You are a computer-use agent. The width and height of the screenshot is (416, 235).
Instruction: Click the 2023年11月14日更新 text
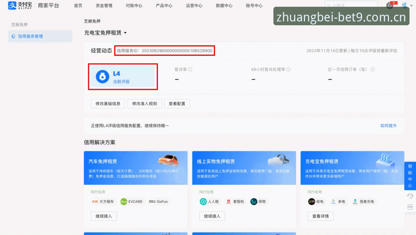[327, 51]
